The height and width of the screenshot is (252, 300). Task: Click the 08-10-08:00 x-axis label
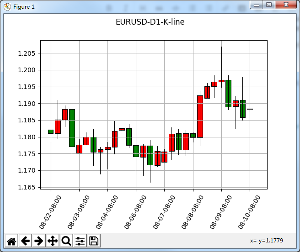(249, 212)
